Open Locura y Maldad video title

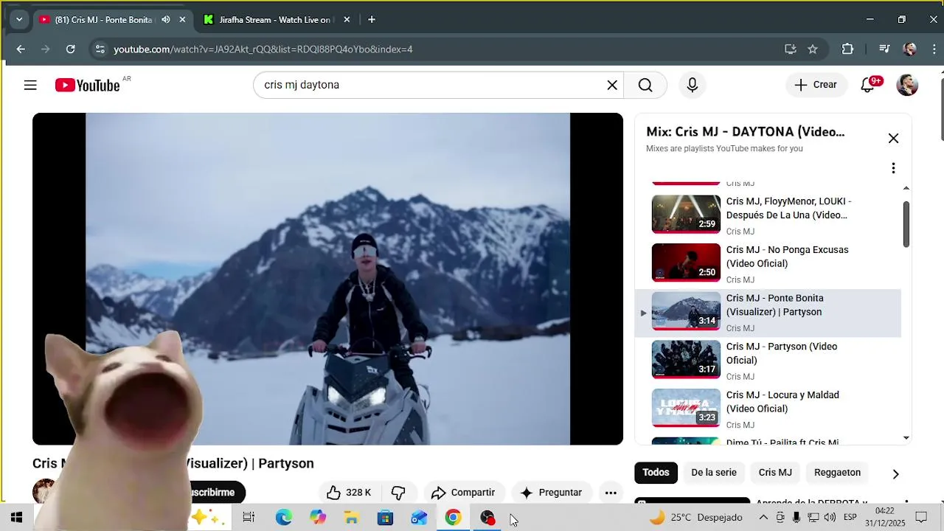(x=782, y=402)
